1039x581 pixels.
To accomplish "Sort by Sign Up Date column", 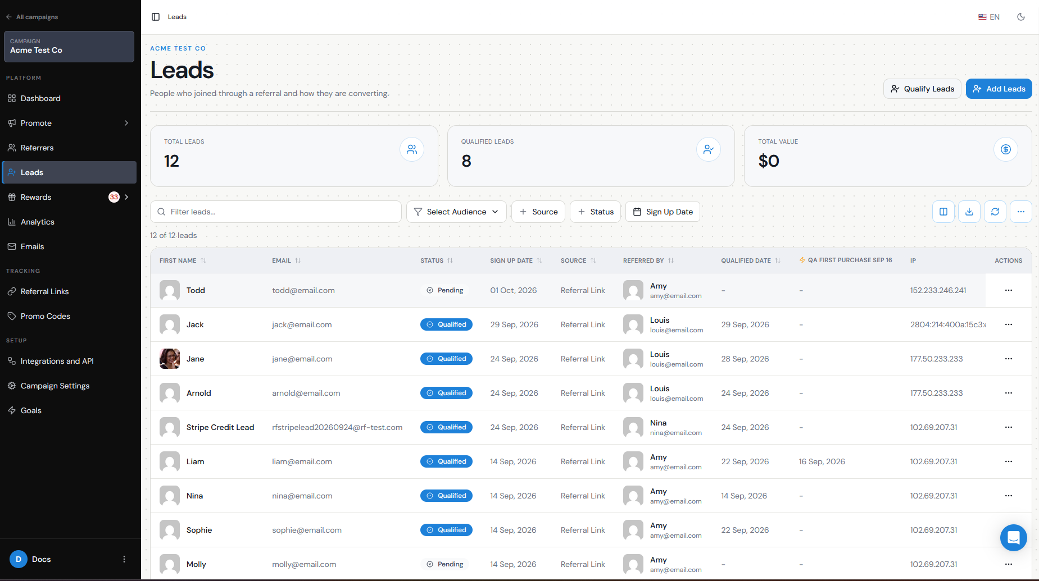I will click(516, 260).
